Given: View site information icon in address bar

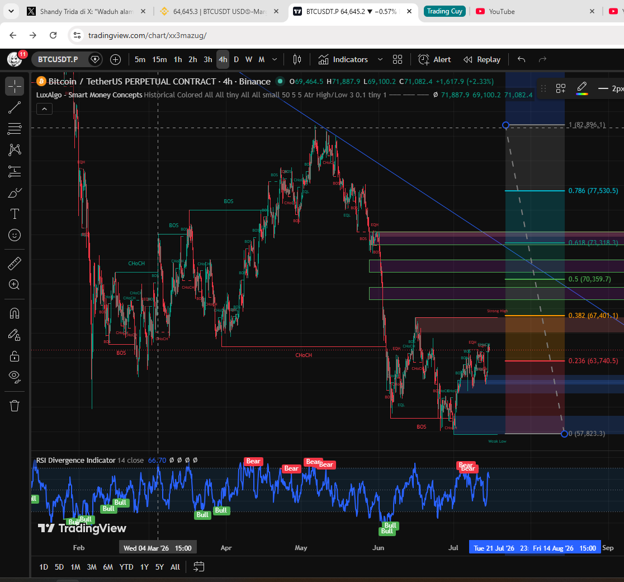Looking at the screenshot, I should click(x=77, y=35).
